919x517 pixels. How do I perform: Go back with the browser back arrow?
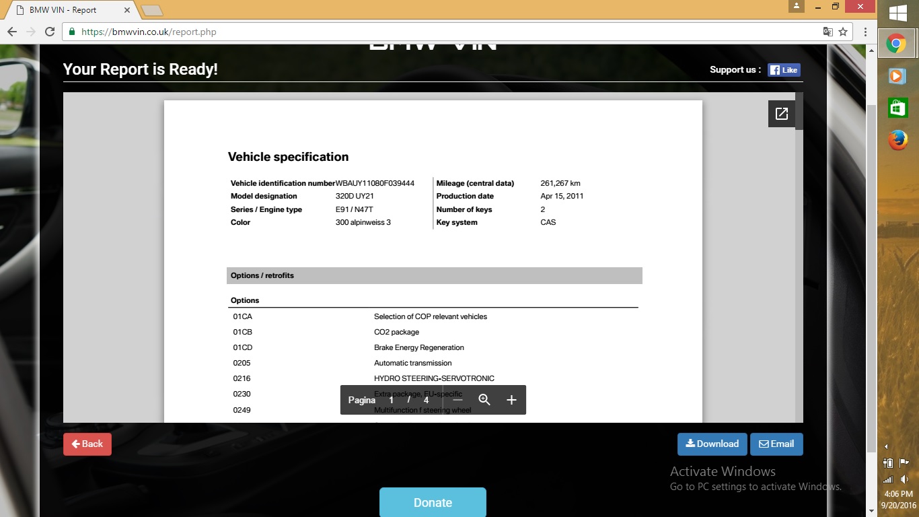tap(11, 32)
